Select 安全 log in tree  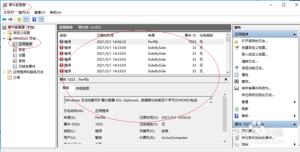coord(22,50)
